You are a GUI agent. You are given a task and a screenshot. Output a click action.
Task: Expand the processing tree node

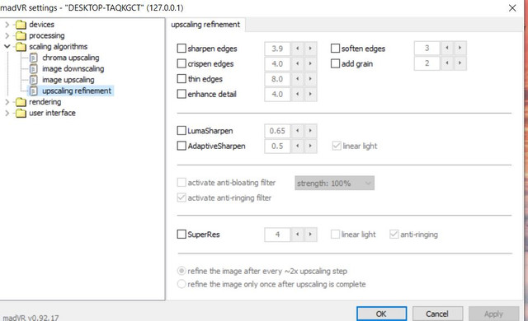[x=7, y=35]
